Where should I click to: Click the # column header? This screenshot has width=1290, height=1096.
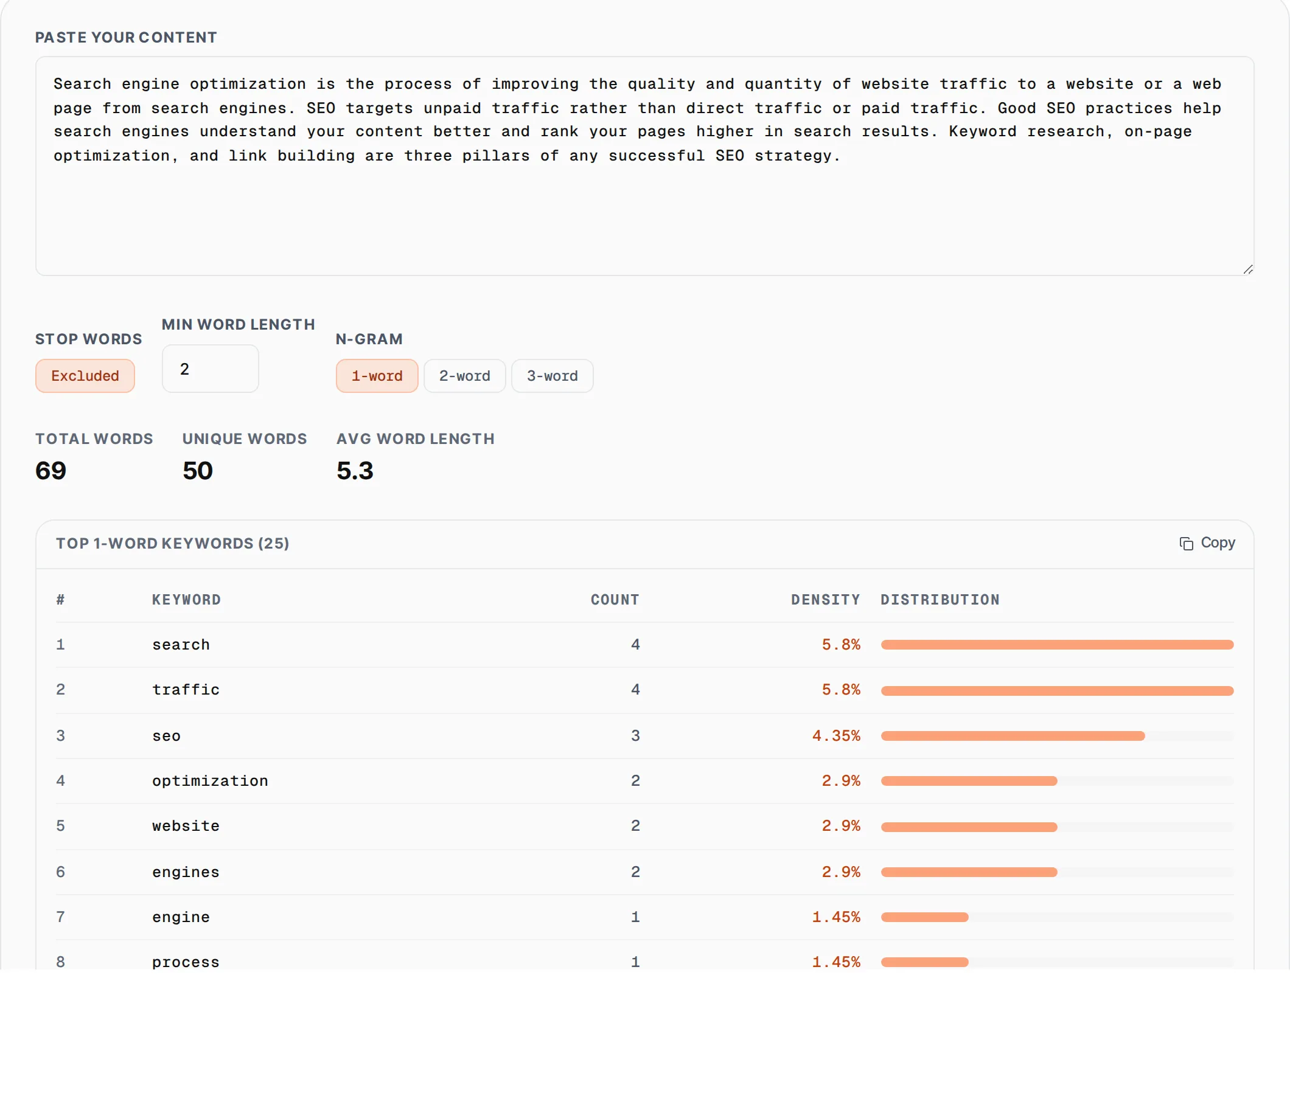point(60,600)
